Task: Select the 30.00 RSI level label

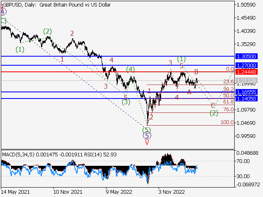Action: [243, 176]
